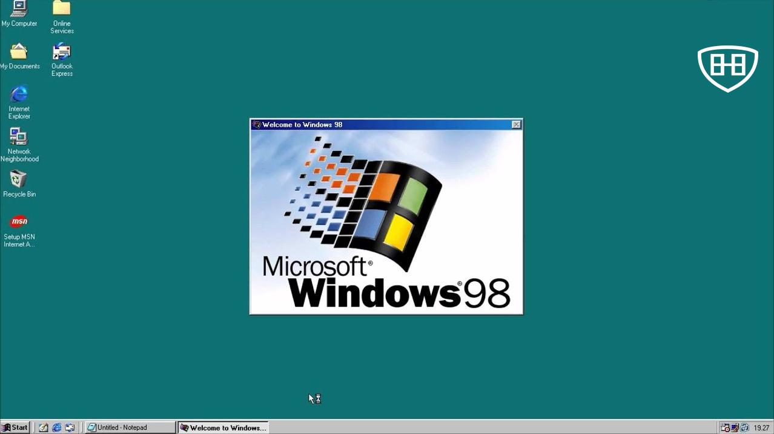Launch Outlook Express from Quick Launch bar
The width and height of the screenshot is (774, 434).
70,427
